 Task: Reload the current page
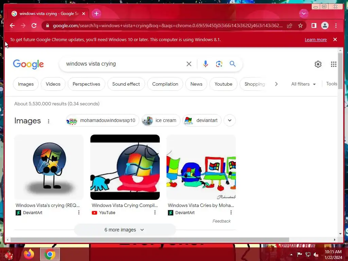click(x=34, y=25)
